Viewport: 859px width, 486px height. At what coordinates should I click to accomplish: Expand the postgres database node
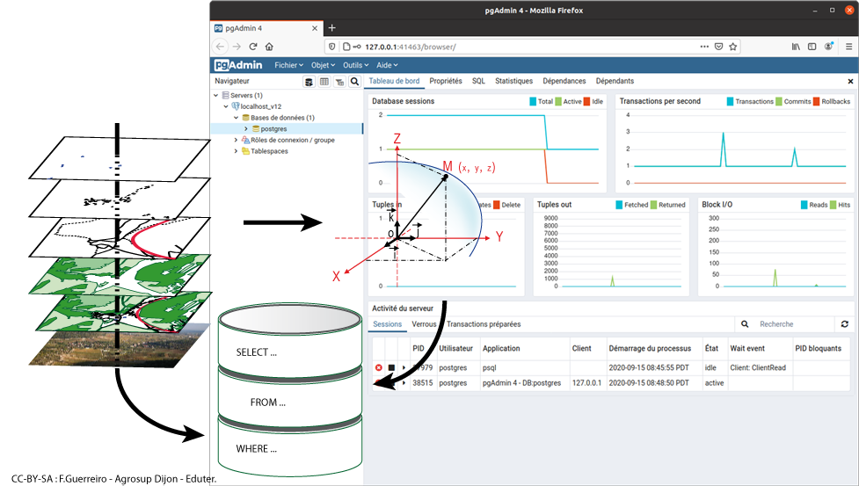[x=245, y=129]
